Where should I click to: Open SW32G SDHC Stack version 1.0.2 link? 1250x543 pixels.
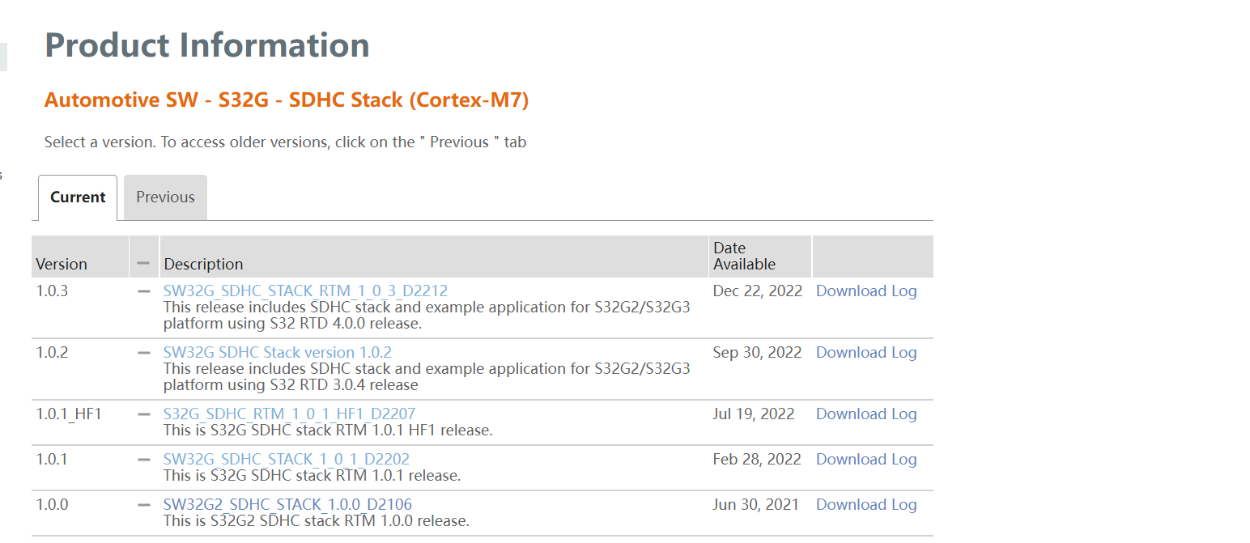pos(277,352)
